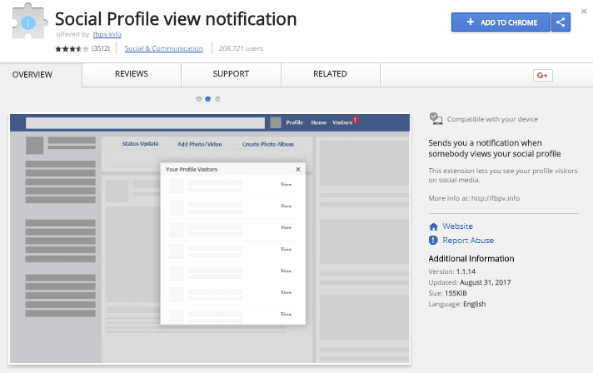
Task: Click the Report Abuse exclamation icon
Action: [x=433, y=241]
